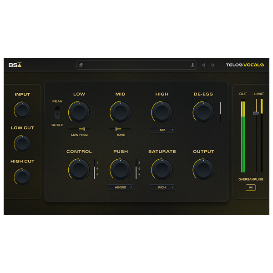Open the Push AGGRO mode dropdown
This screenshot has height=273, width=273.
click(x=121, y=187)
